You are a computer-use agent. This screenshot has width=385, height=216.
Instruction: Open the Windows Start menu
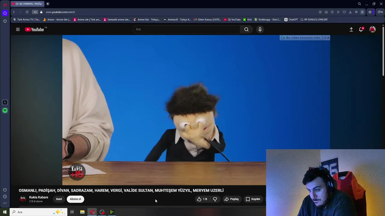coord(5,212)
